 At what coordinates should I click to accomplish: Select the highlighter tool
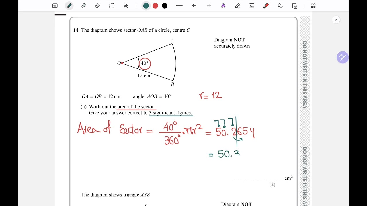coord(83,6)
